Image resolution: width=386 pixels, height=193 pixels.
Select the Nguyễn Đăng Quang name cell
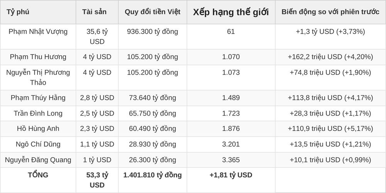(x=38, y=160)
